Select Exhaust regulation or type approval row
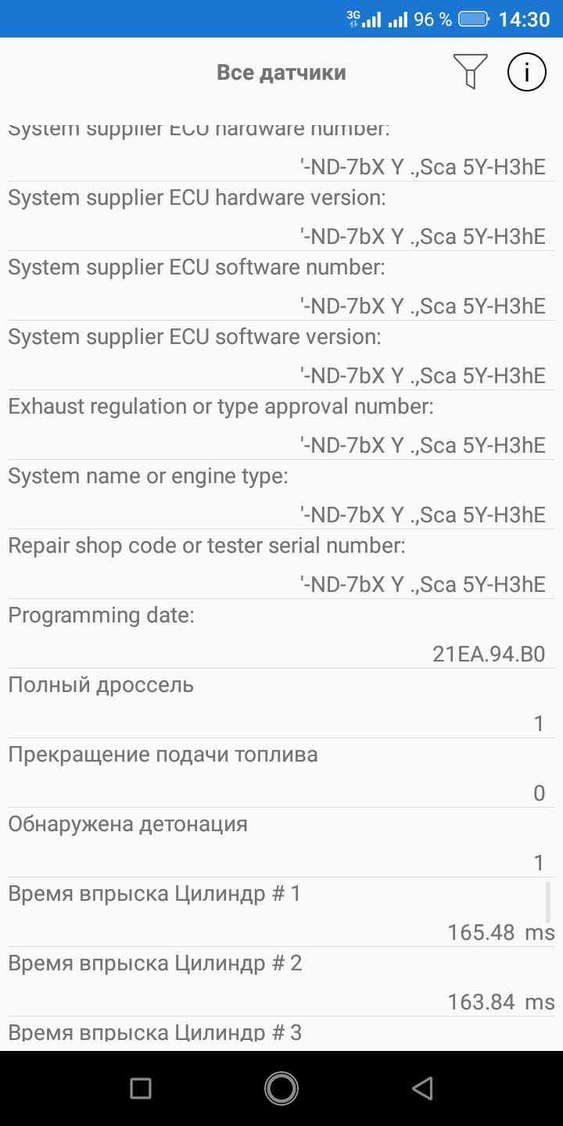Viewport: 563px width, 1126px height. [281, 425]
